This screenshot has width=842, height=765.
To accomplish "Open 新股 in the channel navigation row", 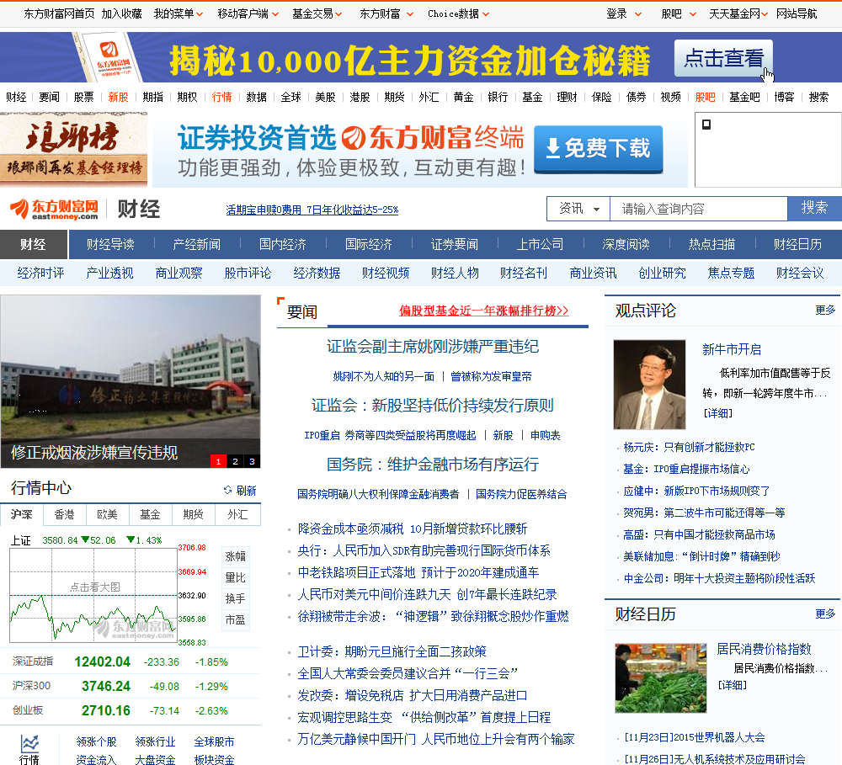I will coord(118,97).
